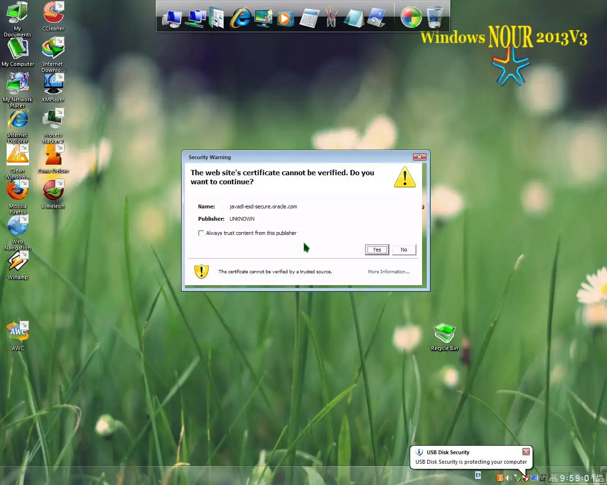607x485 pixels.
Task: Select Process Hacker 2 shortcut
Action: click(x=53, y=126)
